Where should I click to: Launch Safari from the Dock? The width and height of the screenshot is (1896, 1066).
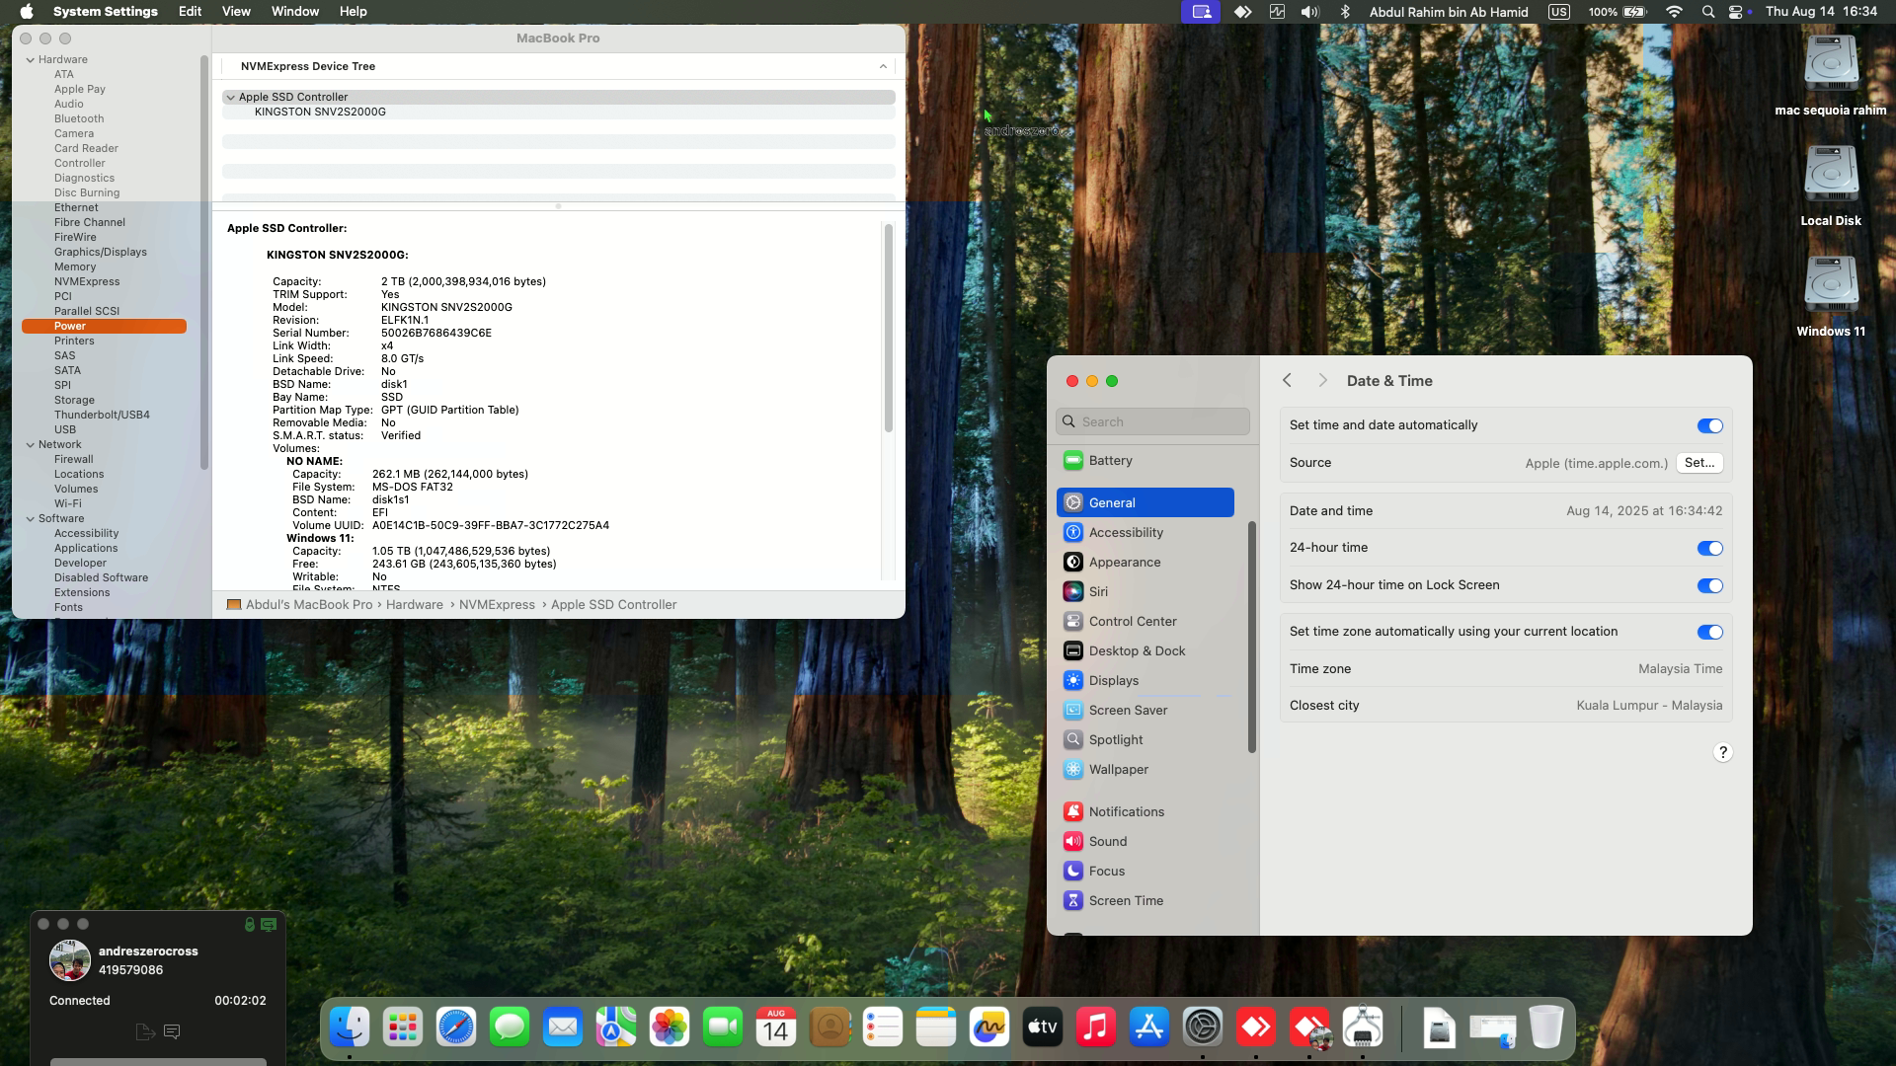[x=456, y=1028]
